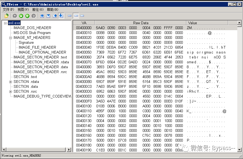Select IMAGE_FILE_HEADER tree item
Image resolution: width=243 pixels, height=159 pixels.
click(x=37, y=47)
